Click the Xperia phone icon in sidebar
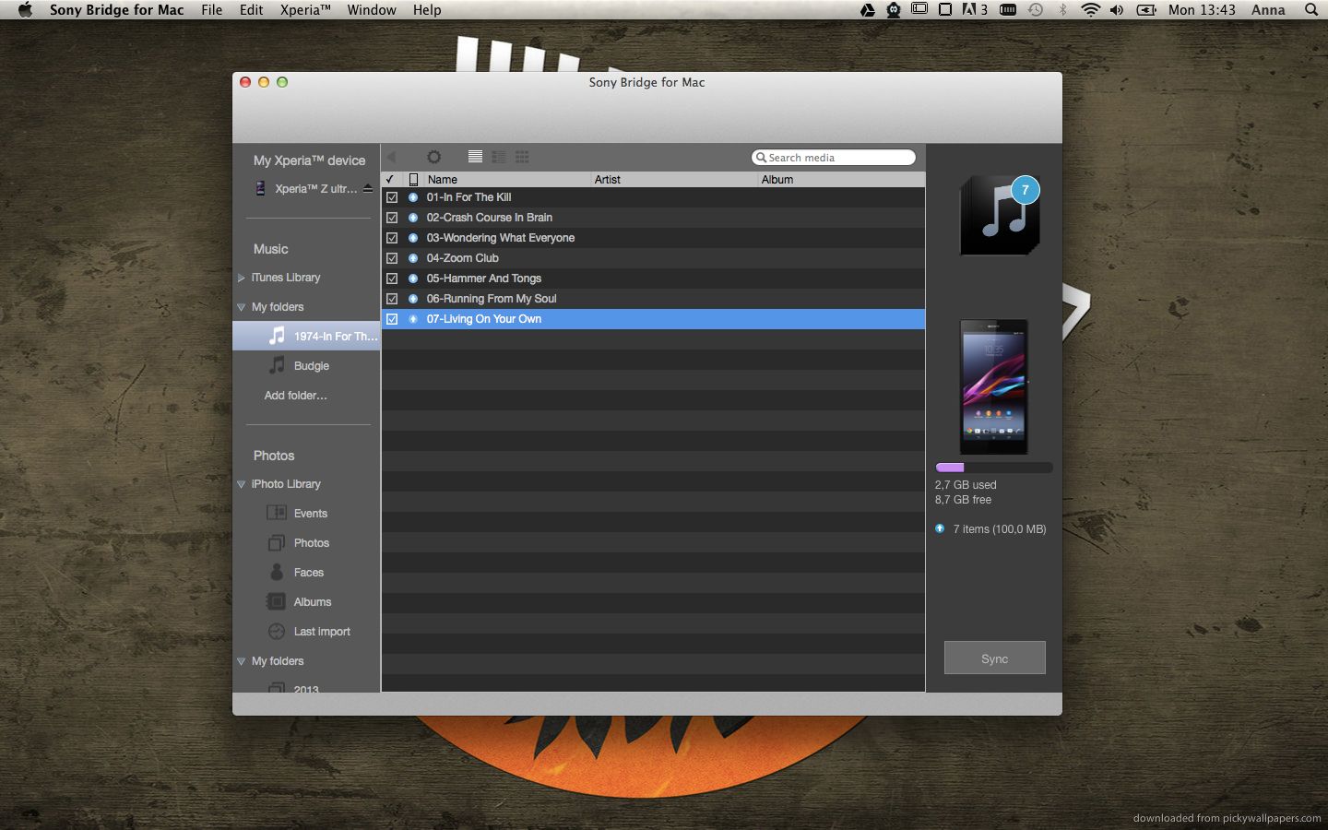Image resolution: width=1328 pixels, height=830 pixels. click(x=260, y=188)
